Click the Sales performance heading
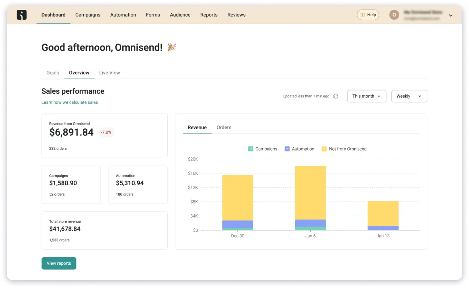469x288 pixels. (73, 91)
